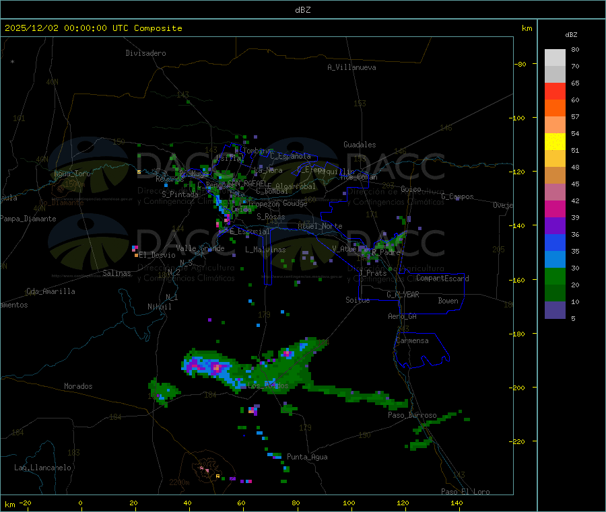Viewport: 606px width, 512px height.
Task: Click the Morados label
Action: (78, 386)
